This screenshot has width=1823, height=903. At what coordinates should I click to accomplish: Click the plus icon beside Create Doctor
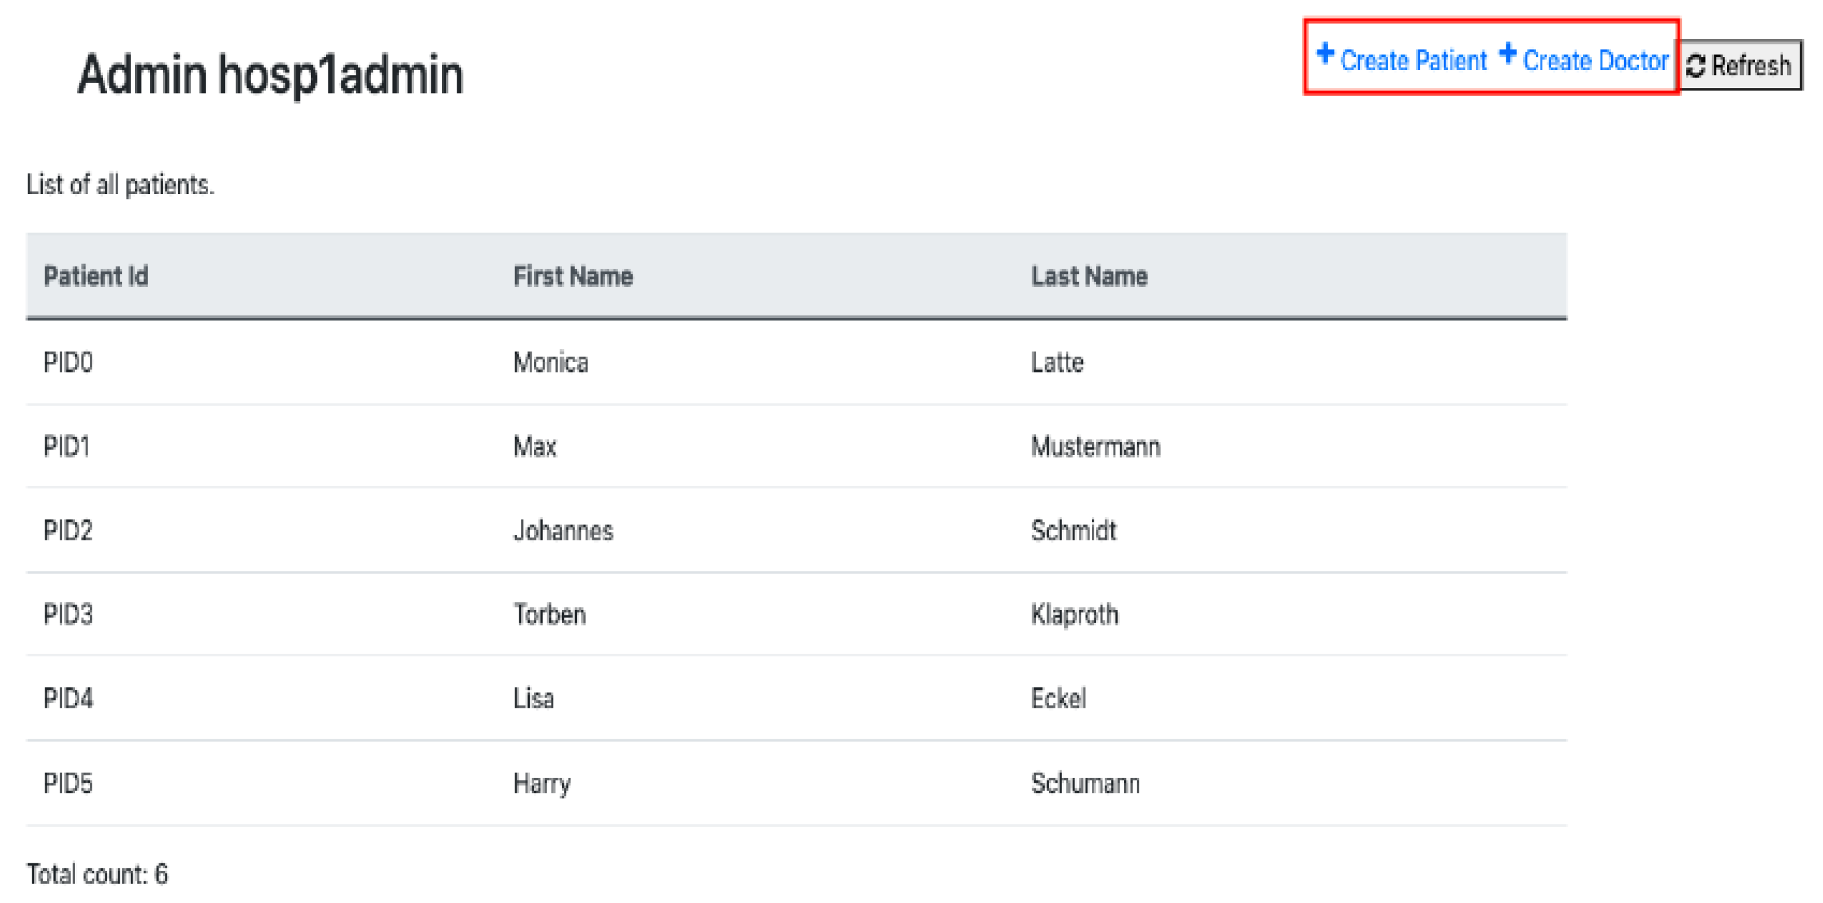click(x=1508, y=54)
